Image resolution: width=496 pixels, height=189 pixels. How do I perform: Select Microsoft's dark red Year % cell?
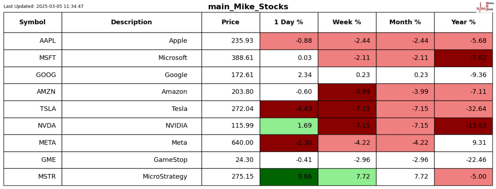[463, 58]
